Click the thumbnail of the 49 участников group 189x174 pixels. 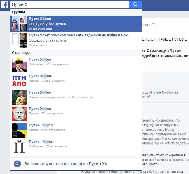click(x=19, y=40)
